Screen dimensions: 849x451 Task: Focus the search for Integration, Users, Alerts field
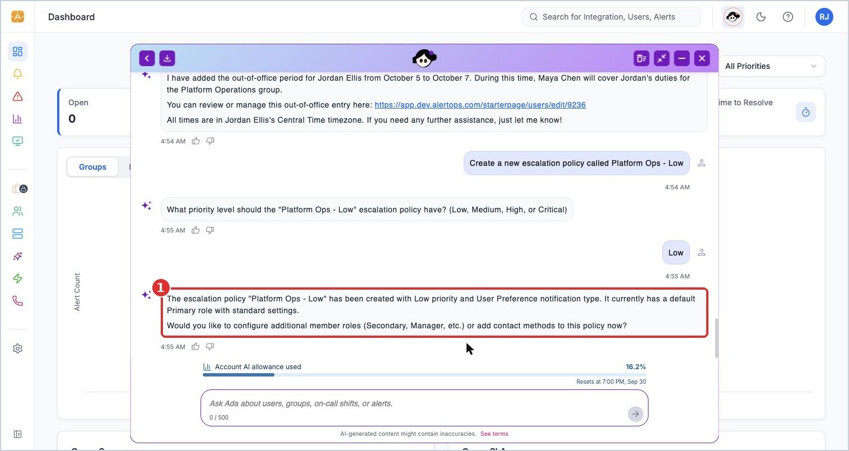coord(612,17)
